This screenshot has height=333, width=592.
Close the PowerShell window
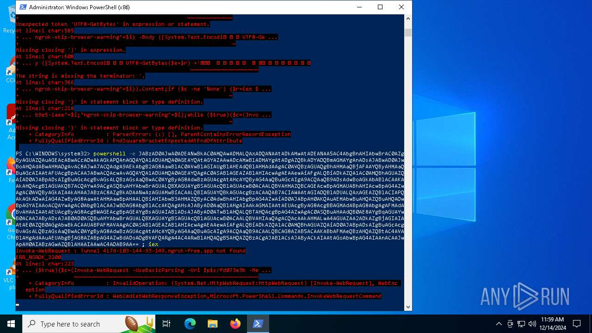(x=401, y=7)
